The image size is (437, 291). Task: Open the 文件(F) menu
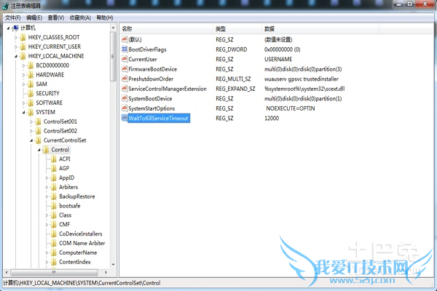tap(13, 17)
